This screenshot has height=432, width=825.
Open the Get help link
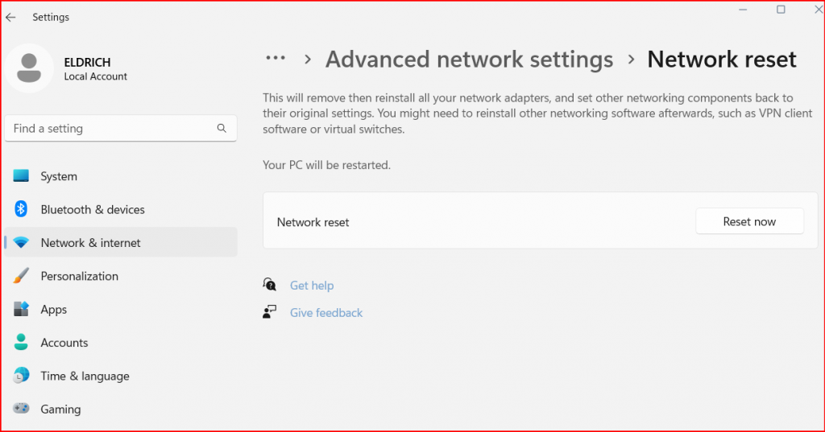pos(312,286)
